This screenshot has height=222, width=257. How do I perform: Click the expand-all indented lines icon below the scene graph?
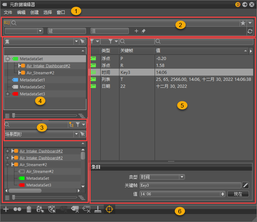pyautogui.click(x=81, y=198)
